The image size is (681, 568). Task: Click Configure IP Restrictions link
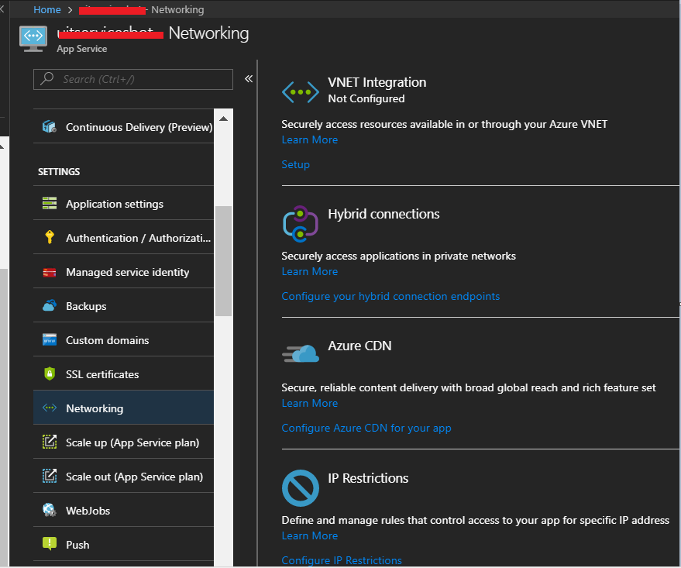click(342, 560)
